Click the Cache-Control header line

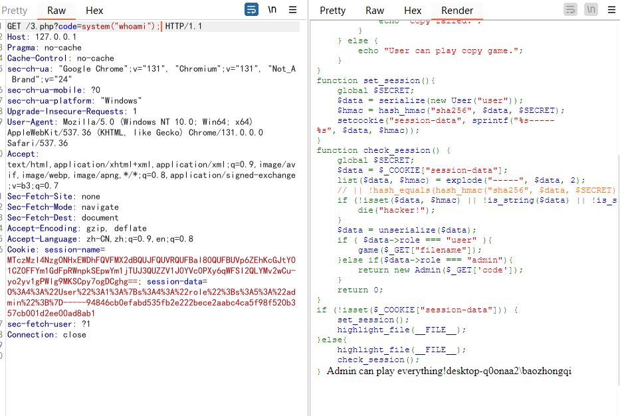point(60,58)
